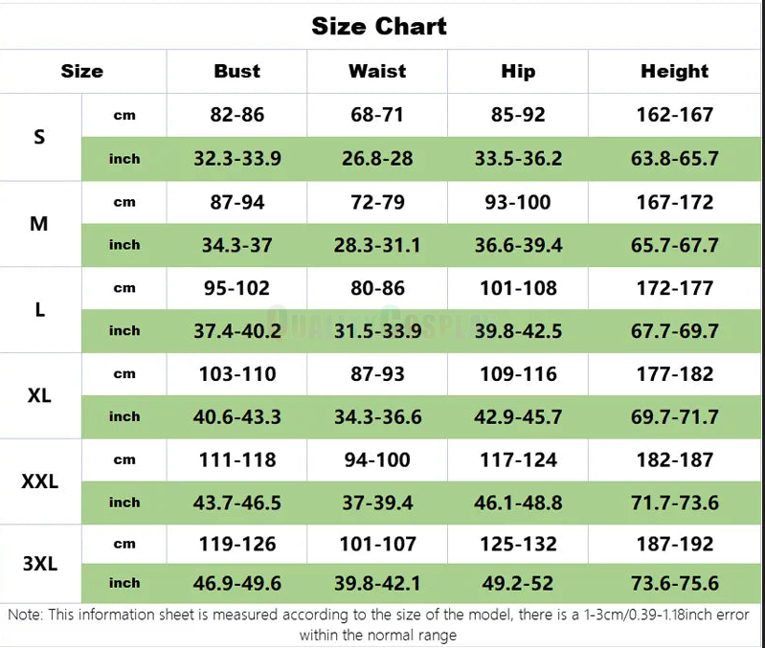The width and height of the screenshot is (765, 648).
Task: Click the measurement error note text
Action: click(x=378, y=625)
